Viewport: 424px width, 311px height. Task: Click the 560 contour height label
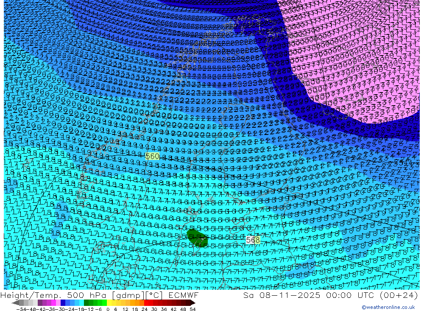pos(152,156)
